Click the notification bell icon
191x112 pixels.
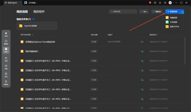[x=160, y=3]
